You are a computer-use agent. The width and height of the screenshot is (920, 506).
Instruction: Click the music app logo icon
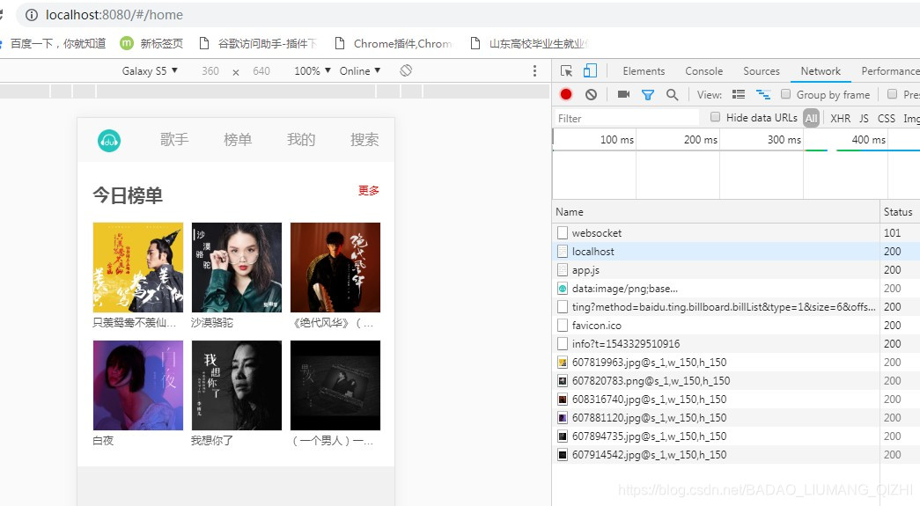pyautogui.click(x=109, y=141)
